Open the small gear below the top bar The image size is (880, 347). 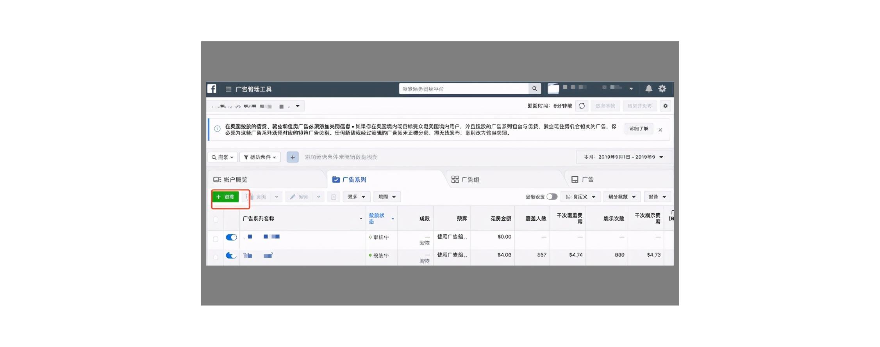coord(666,106)
